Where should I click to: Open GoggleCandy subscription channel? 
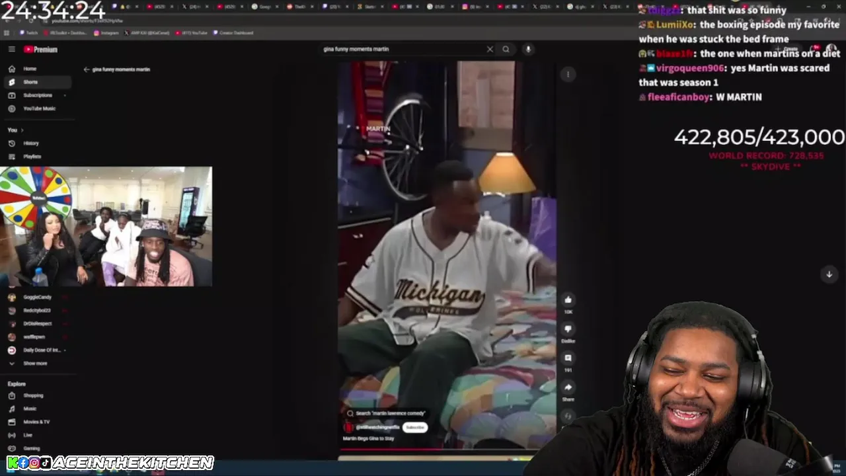click(37, 297)
